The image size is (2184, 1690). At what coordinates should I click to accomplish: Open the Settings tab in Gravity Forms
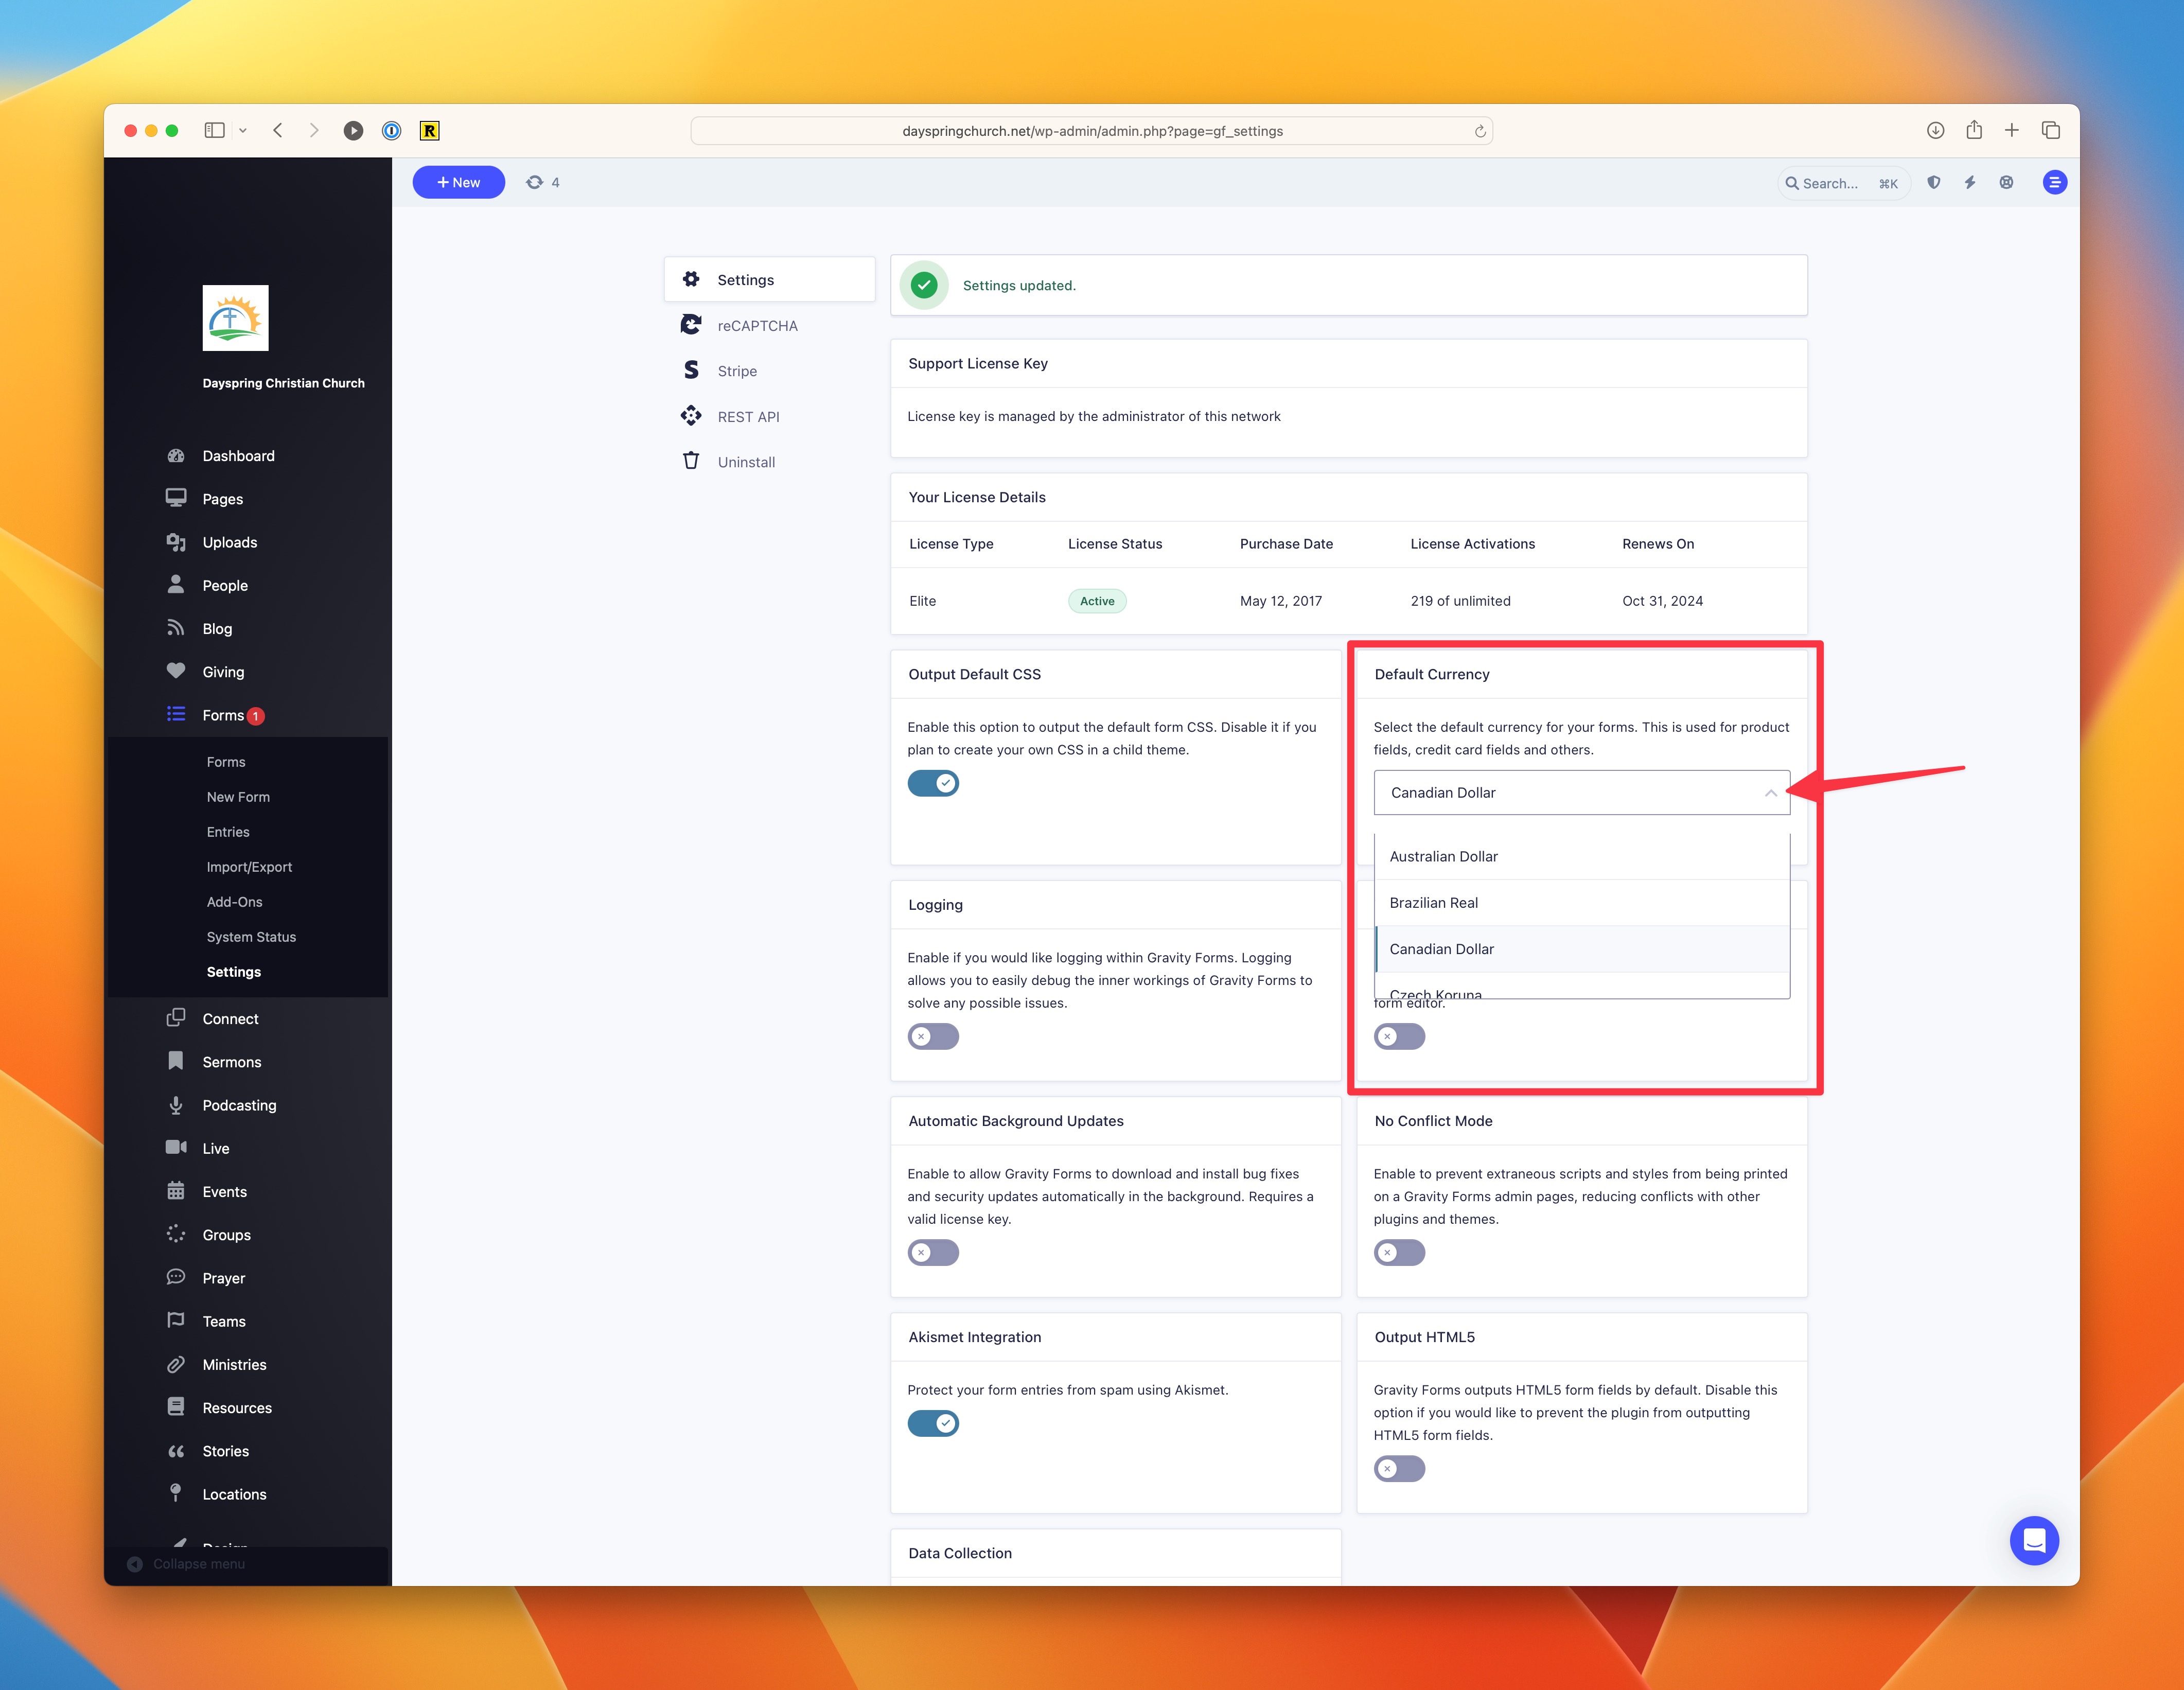click(x=769, y=280)
